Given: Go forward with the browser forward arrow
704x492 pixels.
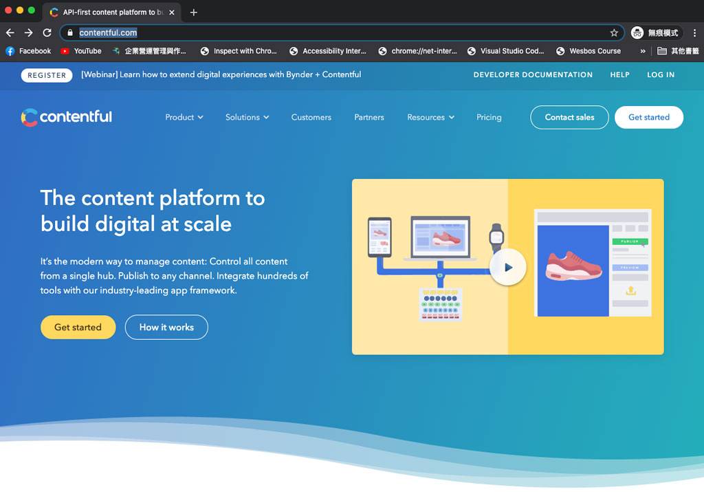Looking at the screenshot, I should point(28,33).
